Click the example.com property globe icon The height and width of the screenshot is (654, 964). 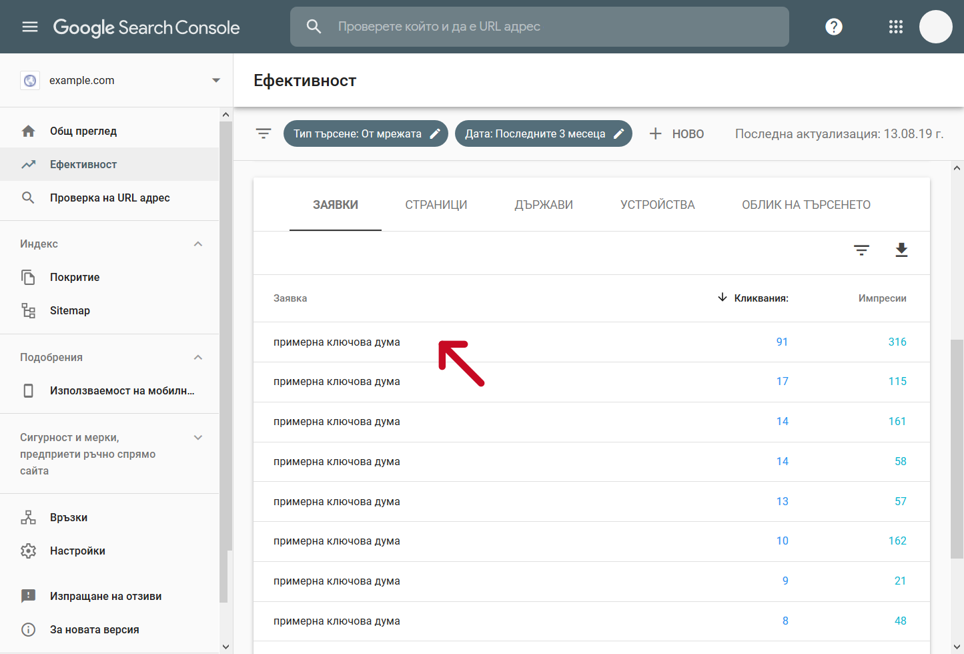tap(30, 81)
